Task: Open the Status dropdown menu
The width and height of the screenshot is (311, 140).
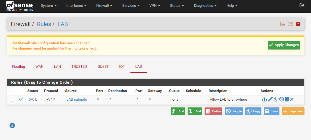Action: pyautogui.click(x=177, y=6)
